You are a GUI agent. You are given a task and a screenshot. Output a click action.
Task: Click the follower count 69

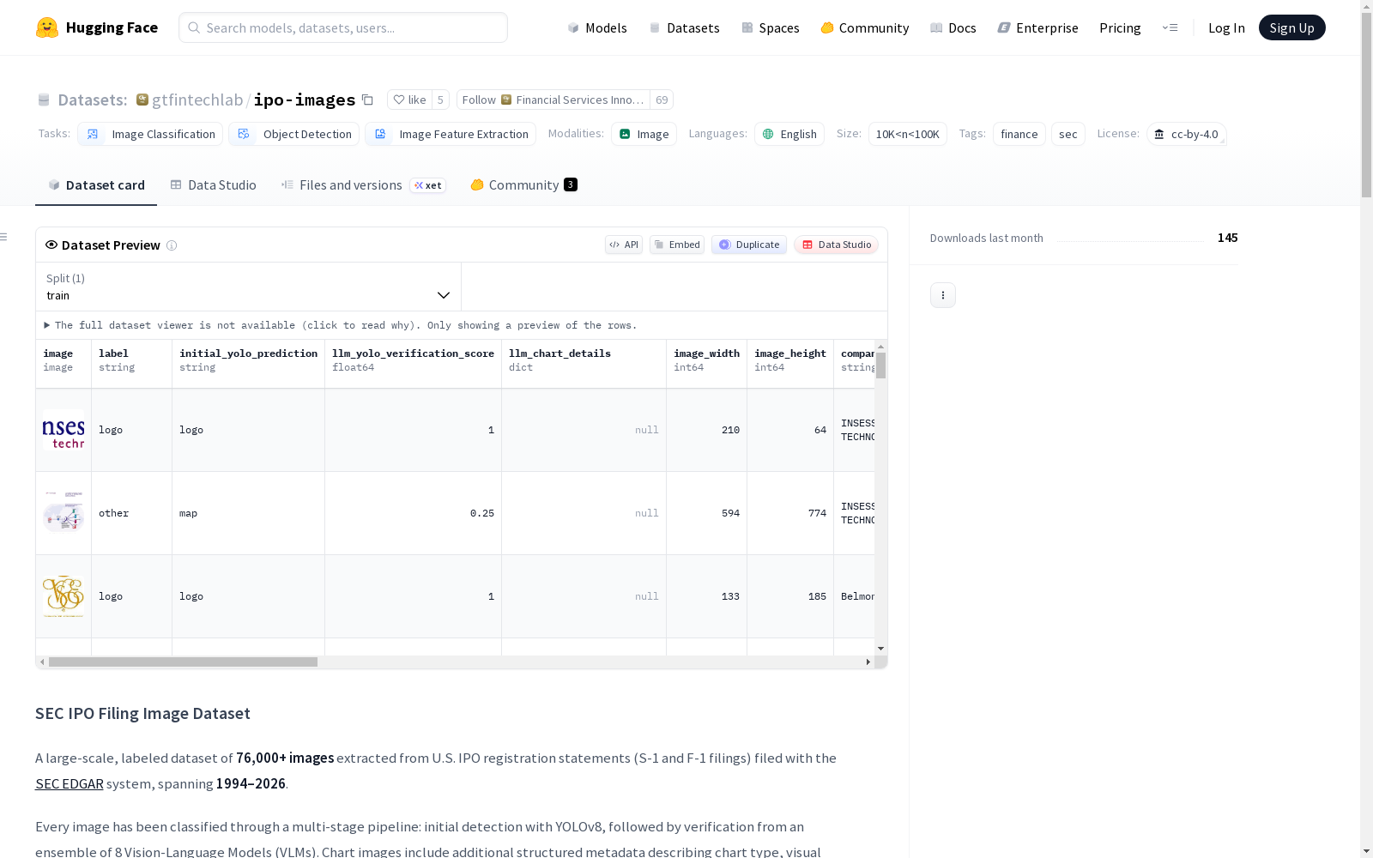[x=662, y=100]
